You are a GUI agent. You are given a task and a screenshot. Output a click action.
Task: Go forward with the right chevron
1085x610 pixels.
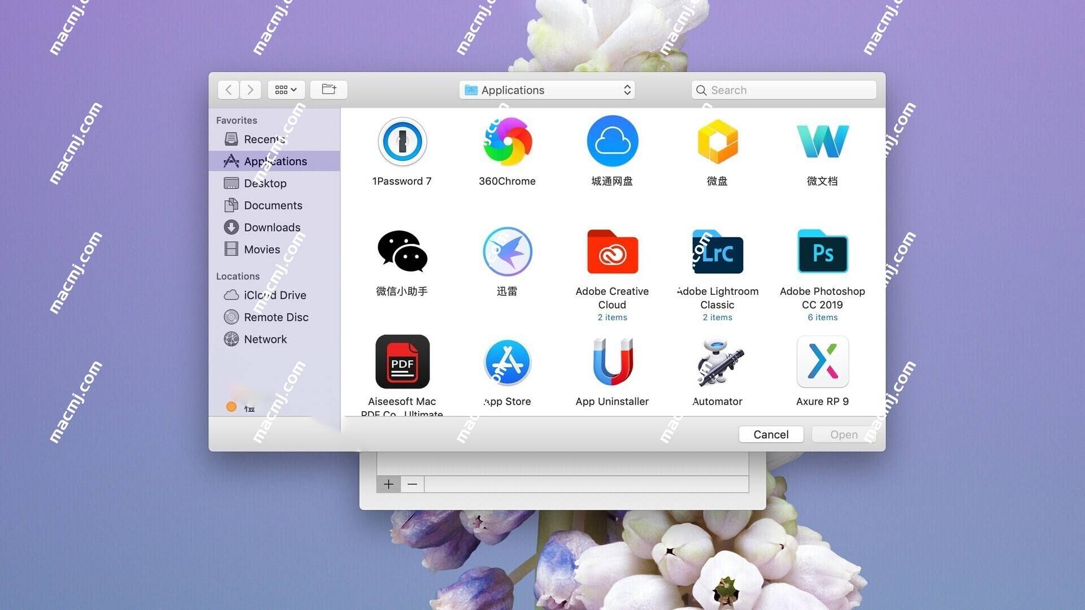[250, 90]
